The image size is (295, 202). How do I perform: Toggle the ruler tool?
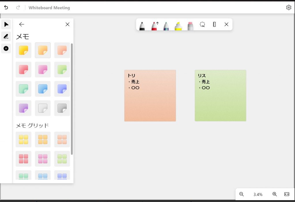pos(214,24)
